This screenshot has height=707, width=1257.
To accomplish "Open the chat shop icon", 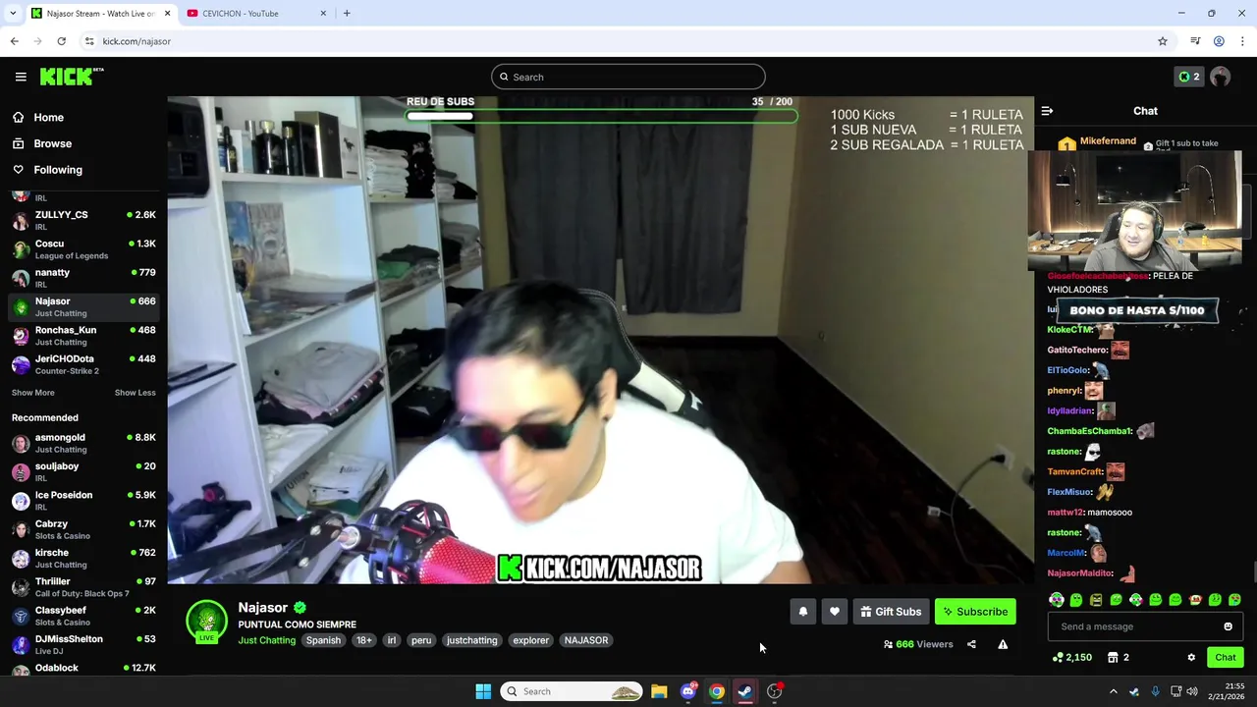I will click(1114, 658).
